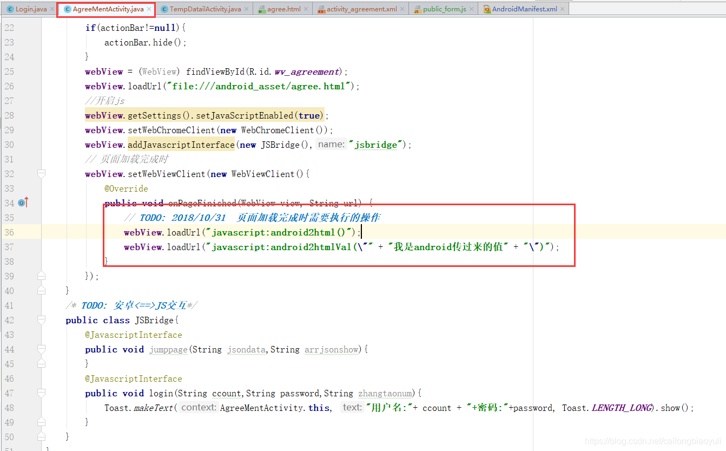The image size is (726, 451).
Task: Open the activity_agreement.xml tab
Action: [361, 9]
